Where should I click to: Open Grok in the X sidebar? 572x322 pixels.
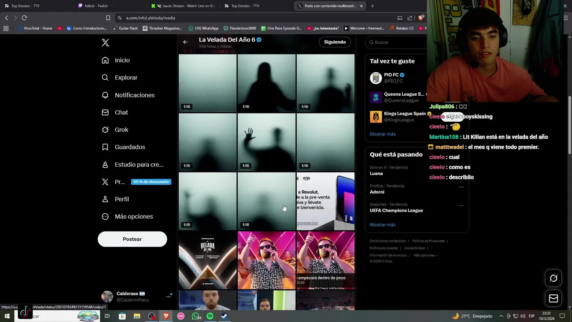point(115,130)
